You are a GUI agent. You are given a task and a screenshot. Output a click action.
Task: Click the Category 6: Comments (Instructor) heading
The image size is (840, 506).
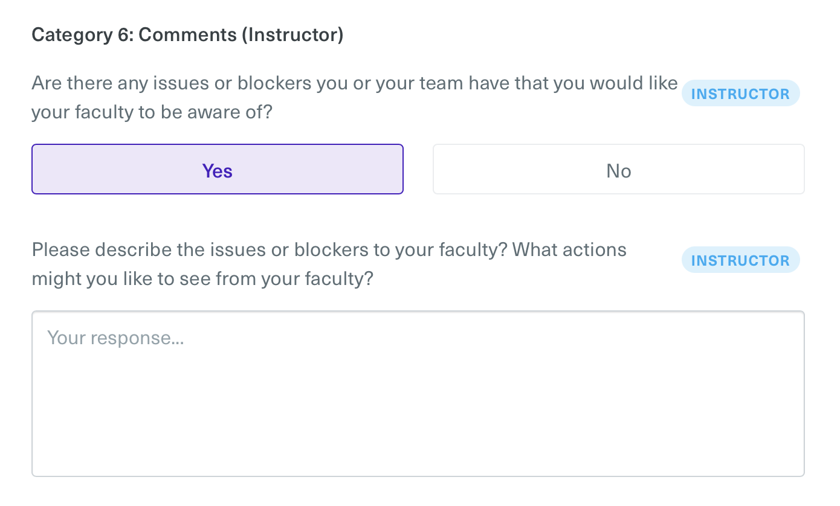[187, 35]
